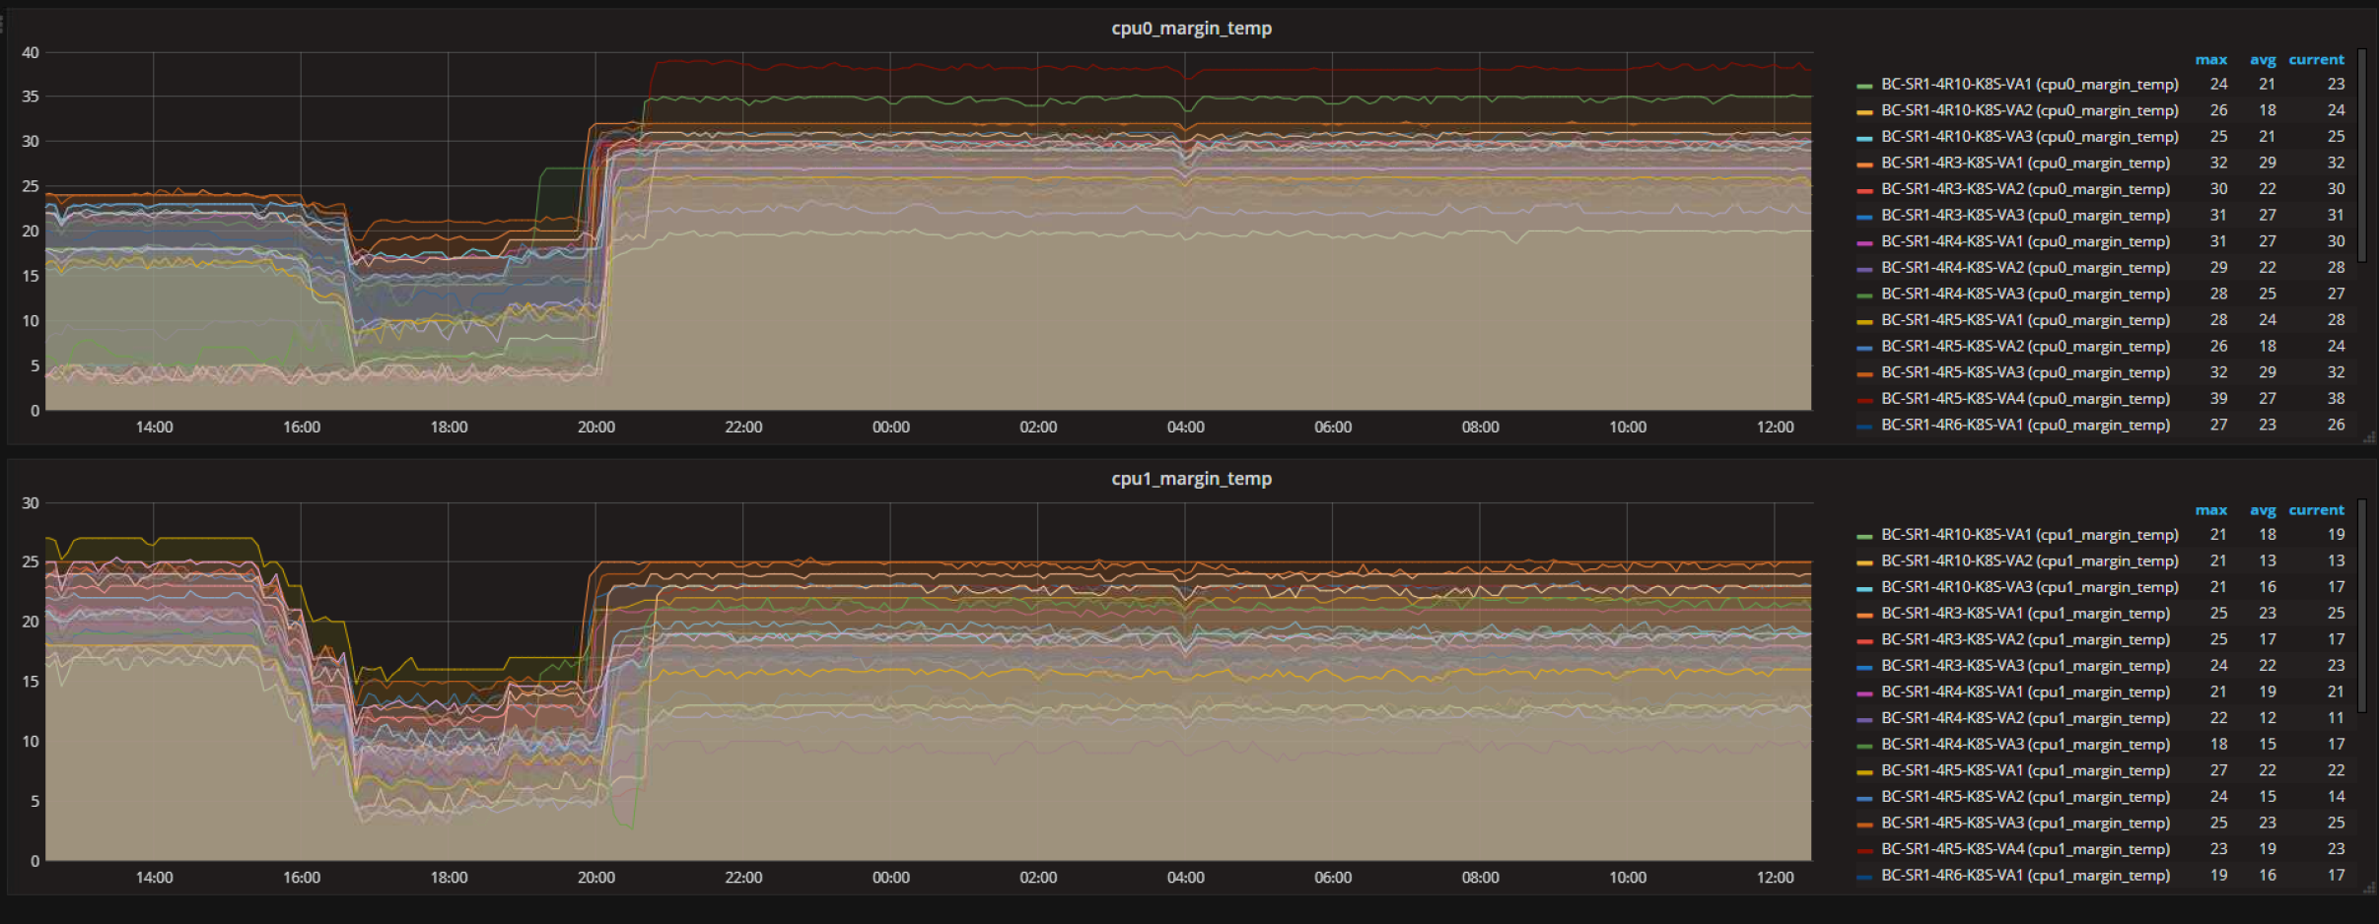Image resolution: width=2379 pixels, height=924 pixels.
Task: Open the cpu0_margin_temp panel title menu
Action: pyautogui.click(x=1191, y=29)
